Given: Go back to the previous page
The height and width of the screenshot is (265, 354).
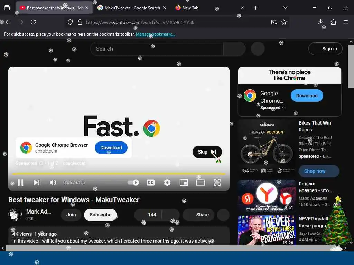Looking at the screenshot, I should (x=8, y=22).
